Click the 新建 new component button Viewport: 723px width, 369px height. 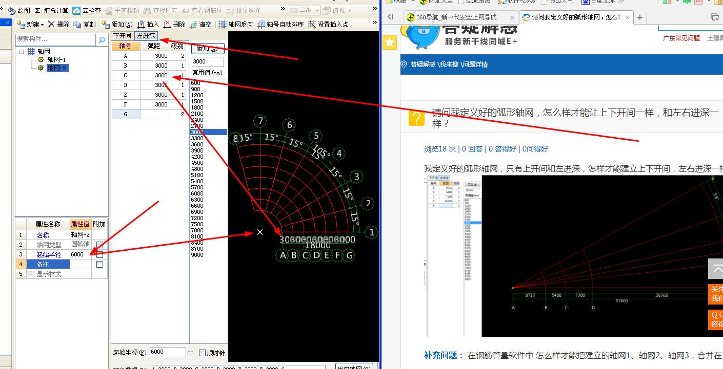[x=31, y=24]
